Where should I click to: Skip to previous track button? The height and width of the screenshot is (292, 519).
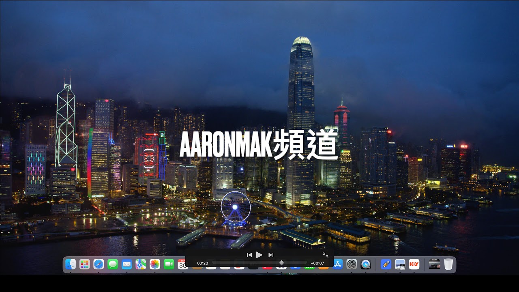(249, 255)
